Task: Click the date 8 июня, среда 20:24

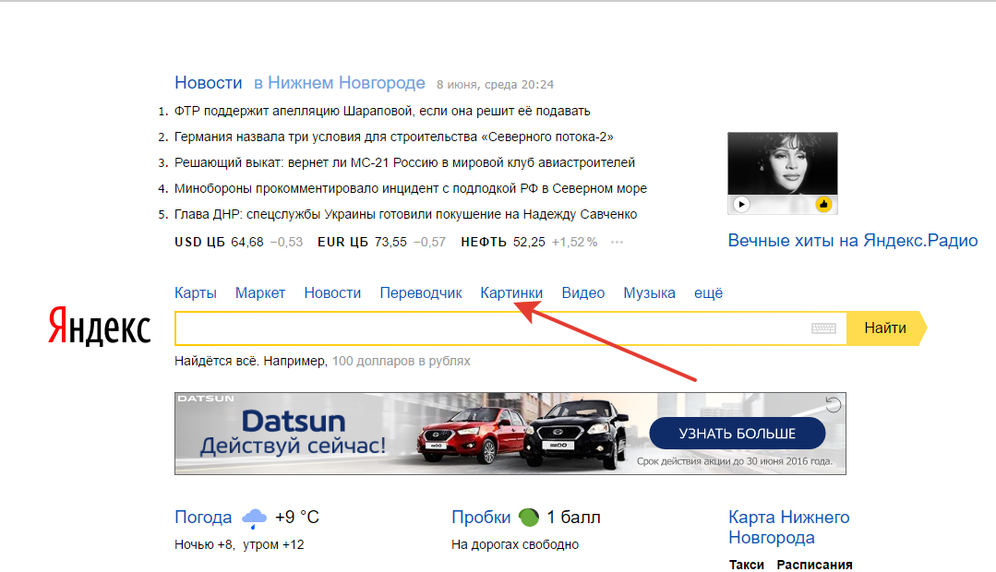Action: [x=495, y=85]
